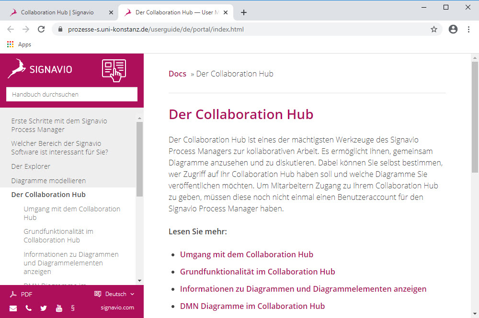Open Welcher Bereich der Signavio Software entry
The image size is (479, 318).
[x=59, y=148]
